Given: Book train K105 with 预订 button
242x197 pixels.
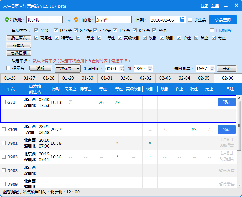Looking at the screenshot, I should tap(227, 130).
